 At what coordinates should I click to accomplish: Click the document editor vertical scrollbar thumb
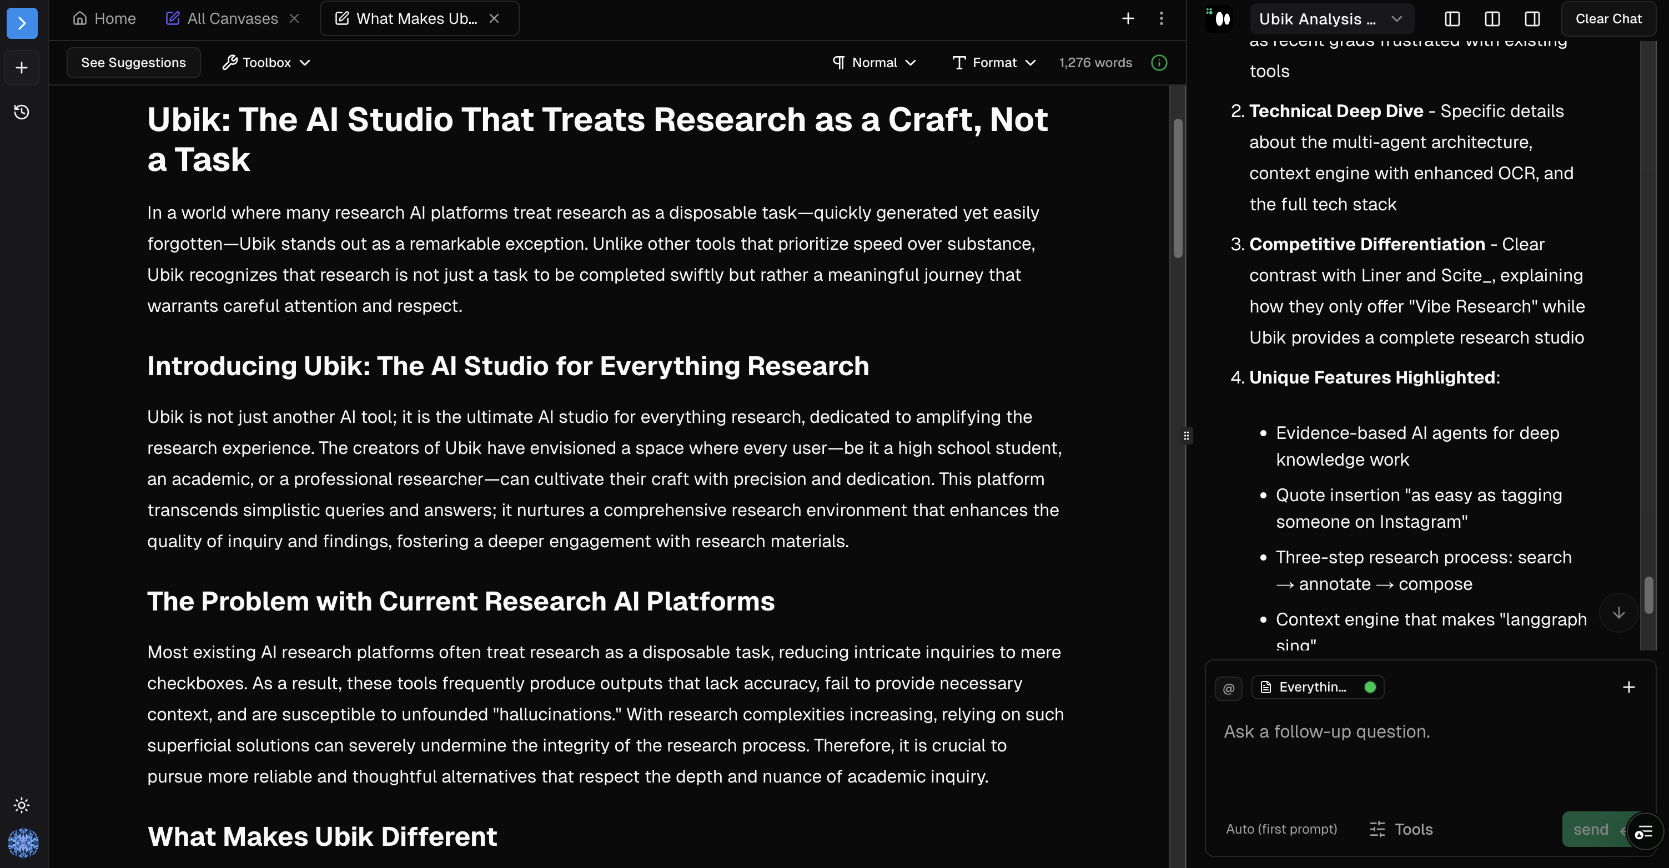1178,188
